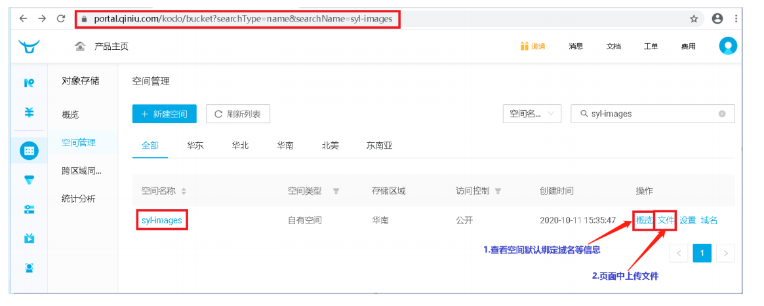Viewport: 764px width, 306px height.
Task: Click the video play sidebar icon
Action: pos(29,238)
